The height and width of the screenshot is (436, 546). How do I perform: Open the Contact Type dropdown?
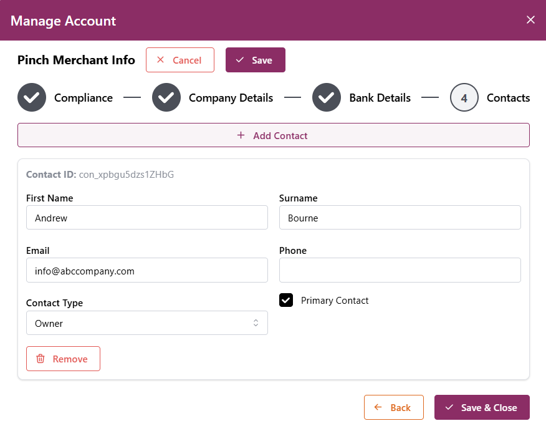[146, 323]
